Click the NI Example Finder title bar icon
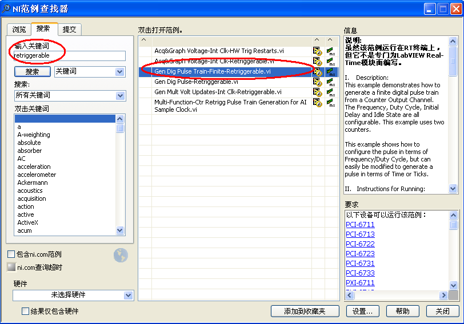 [6, 9]
